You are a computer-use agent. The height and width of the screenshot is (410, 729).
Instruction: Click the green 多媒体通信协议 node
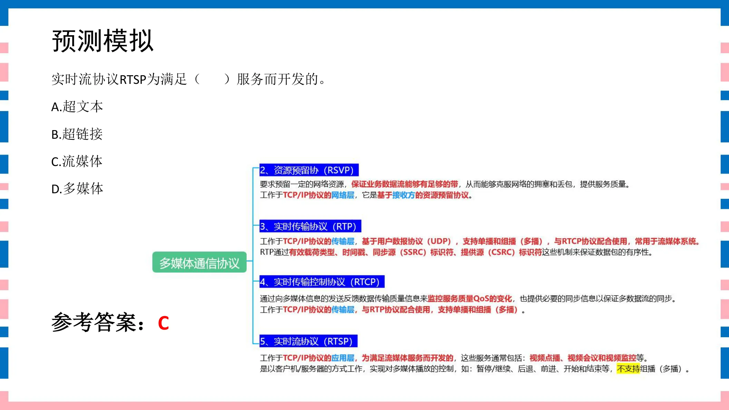(x=200, y=263)
